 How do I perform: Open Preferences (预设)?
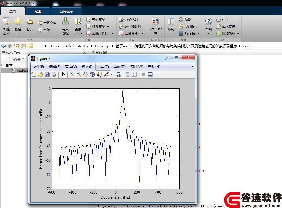[185, 19]
